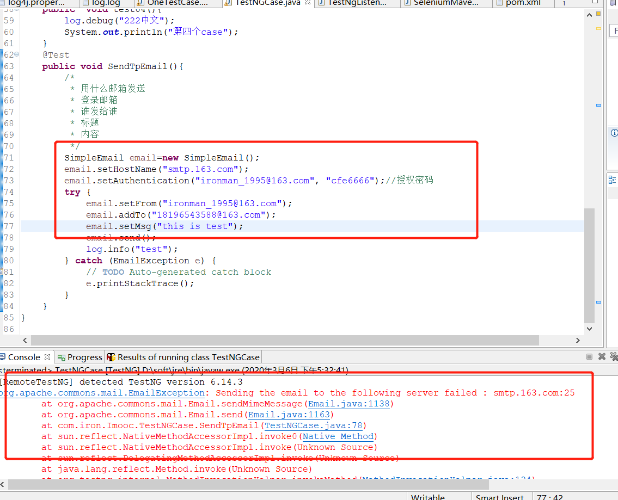
Task: Click the "18196543588@163.com" string on line 76
Action: (209, 214)
